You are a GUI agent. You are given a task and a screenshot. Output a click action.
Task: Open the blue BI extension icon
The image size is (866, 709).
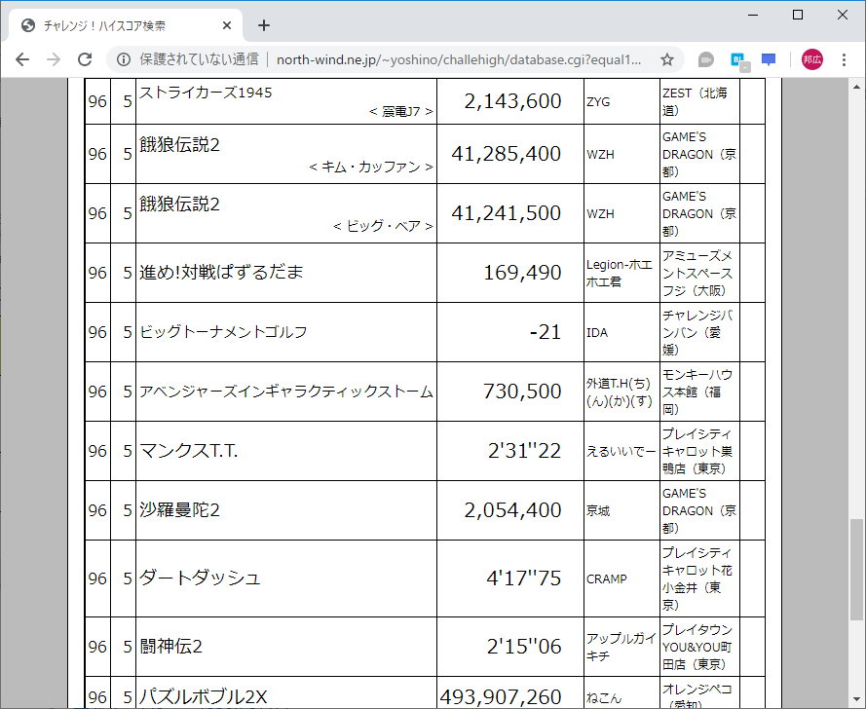739,60
